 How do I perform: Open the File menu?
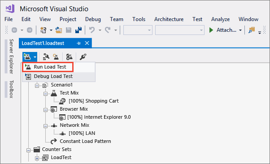click(9, 19)
